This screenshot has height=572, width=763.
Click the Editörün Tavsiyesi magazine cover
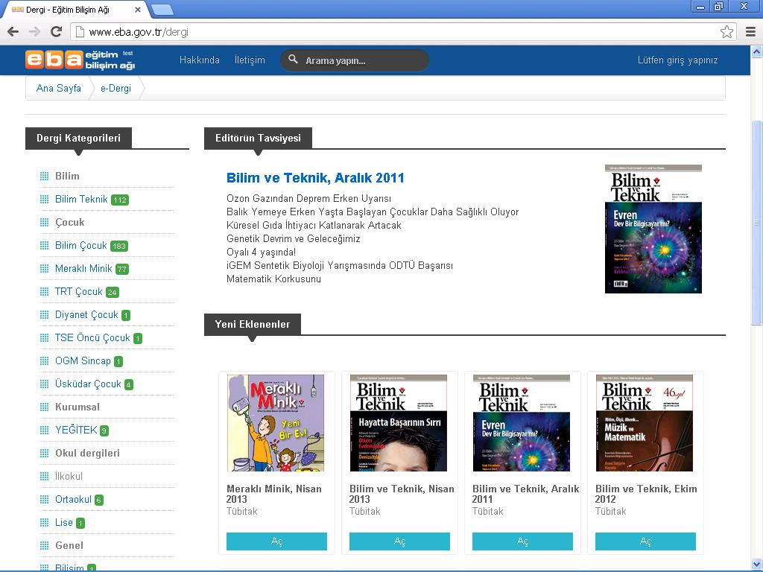tap(653, 229)
